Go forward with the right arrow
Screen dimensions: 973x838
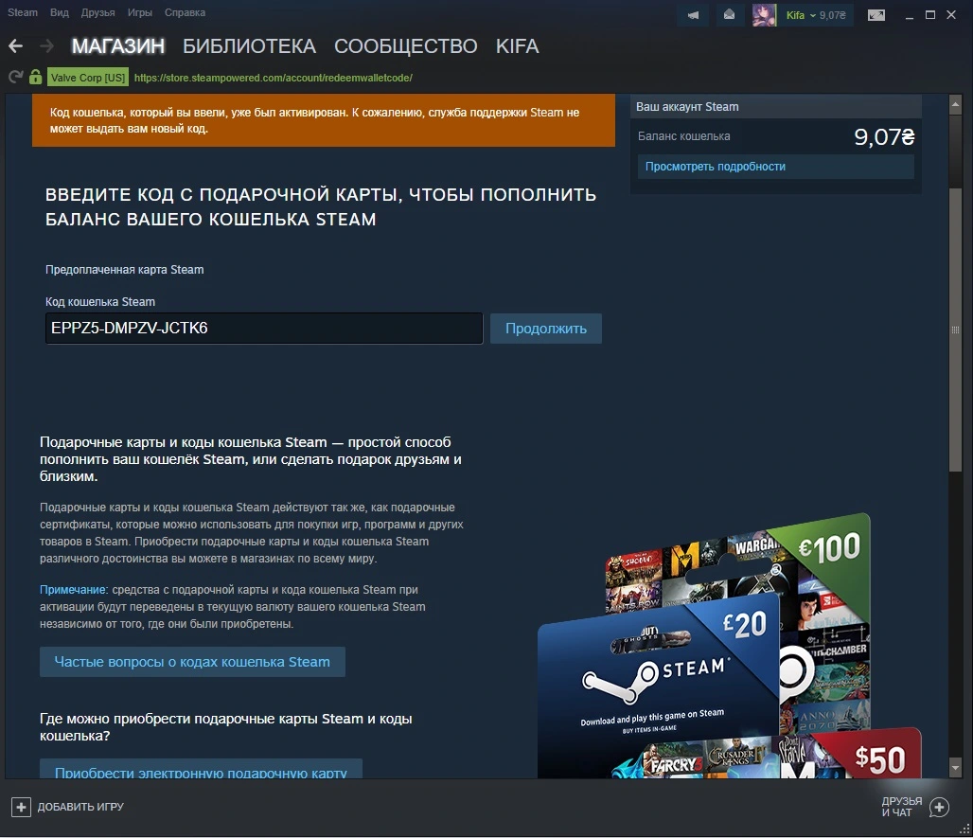click(46, 46)
